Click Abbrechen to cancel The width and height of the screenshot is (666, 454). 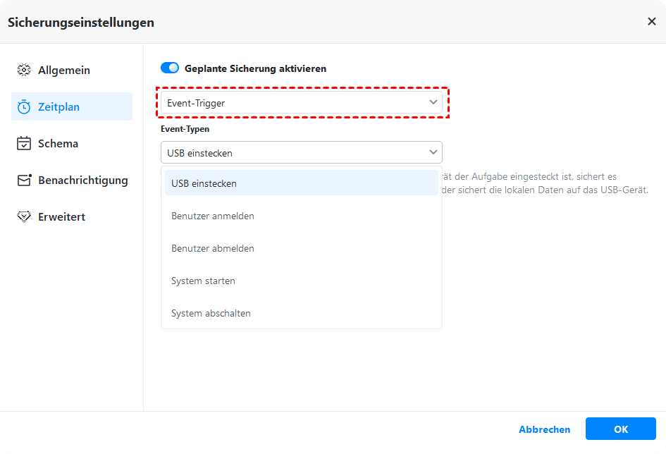pyautogui.click(x=544, y=429)
